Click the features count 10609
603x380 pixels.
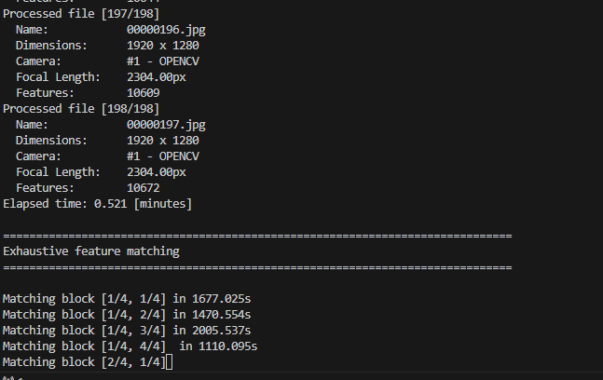tap(143, 93)
